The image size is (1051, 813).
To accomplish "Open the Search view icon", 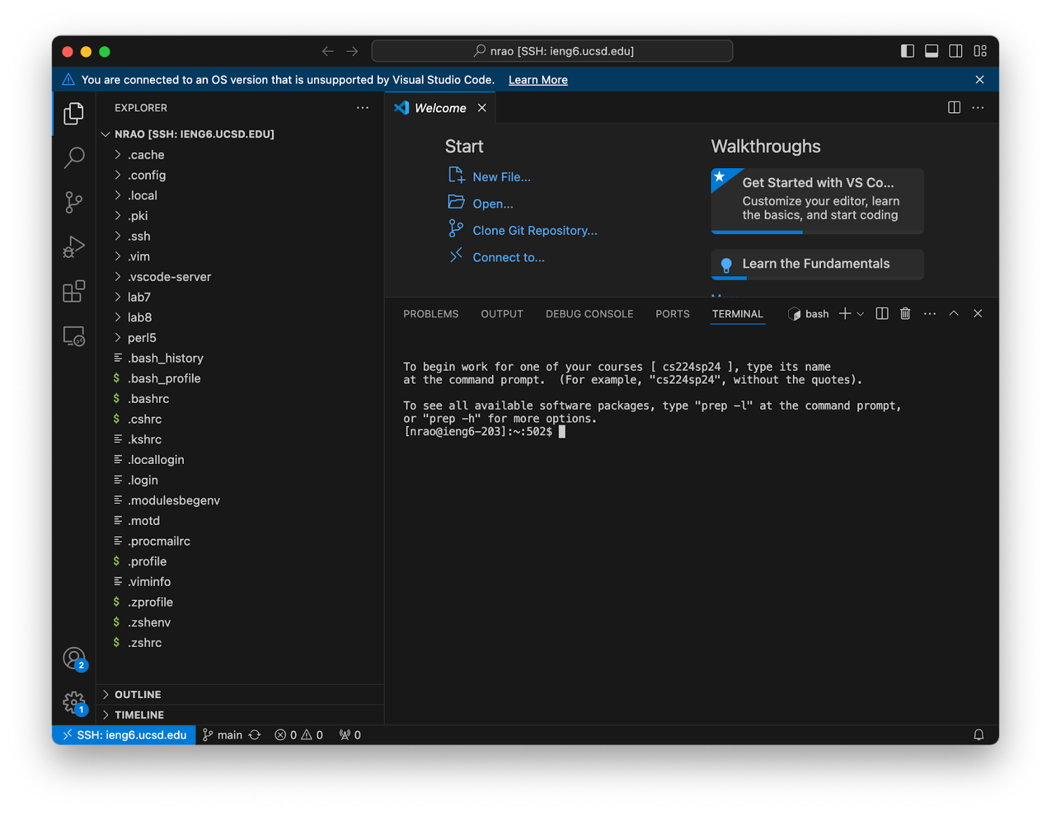I will coord(74,157).
